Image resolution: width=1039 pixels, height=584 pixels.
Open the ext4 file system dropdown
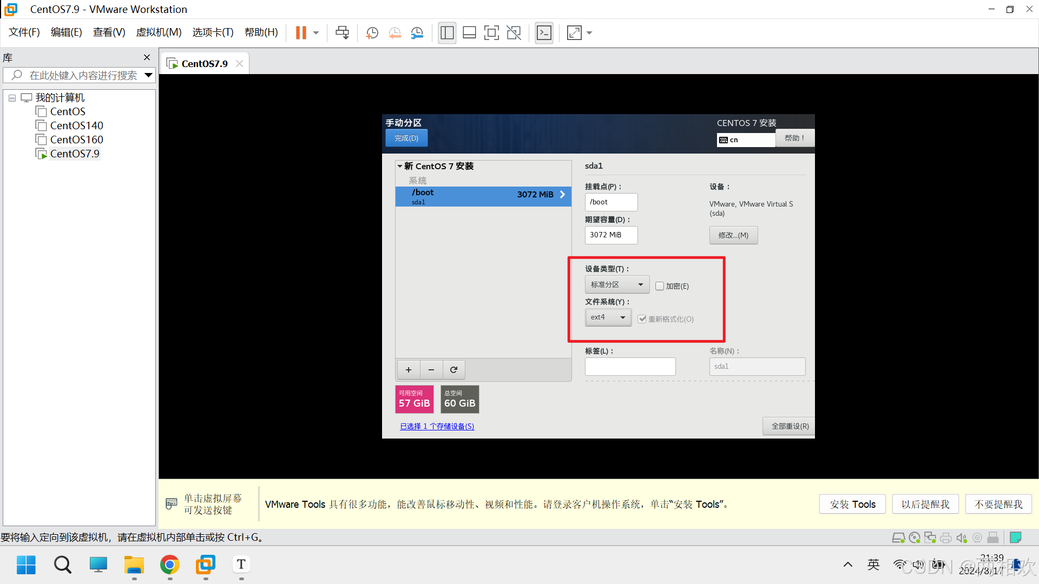coord(608,317)
